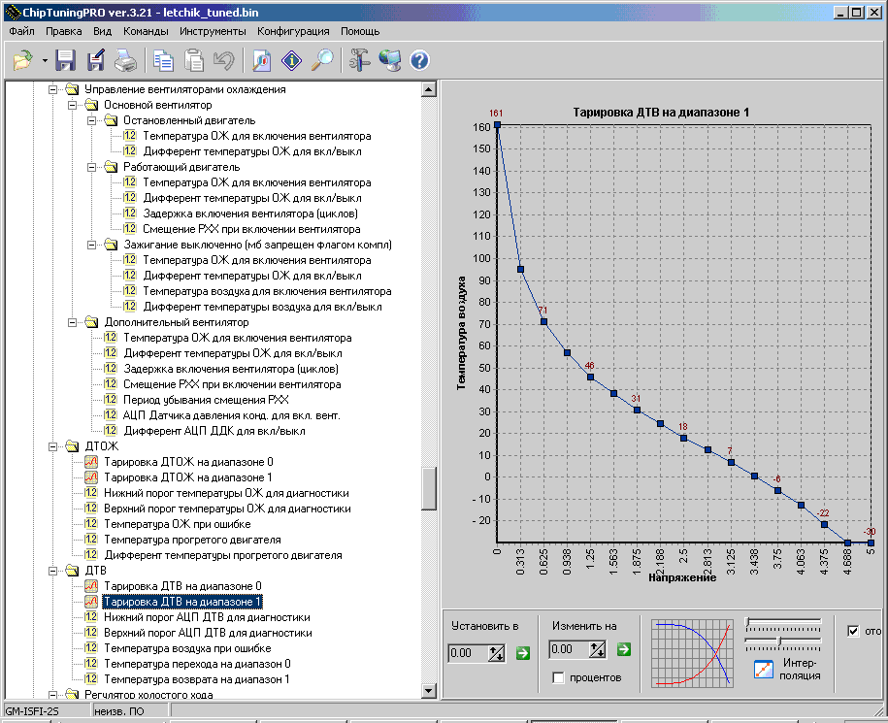Screen dimensions: 888x723
Task: Toggle the 'ото' checkbox beside the sliders
Action: coord(853,632)
